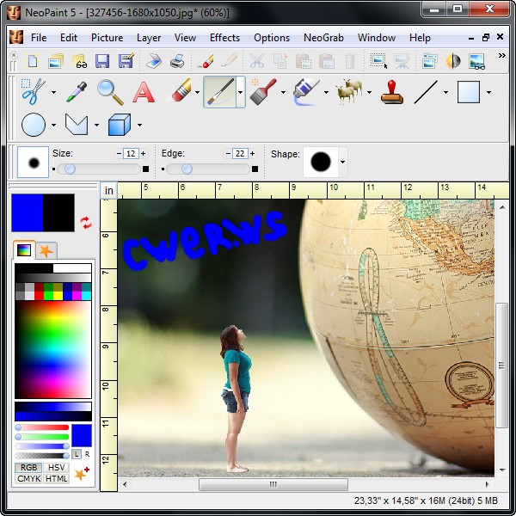
Task: Select the scissors cut-out tool
Action: pos(33,91)
